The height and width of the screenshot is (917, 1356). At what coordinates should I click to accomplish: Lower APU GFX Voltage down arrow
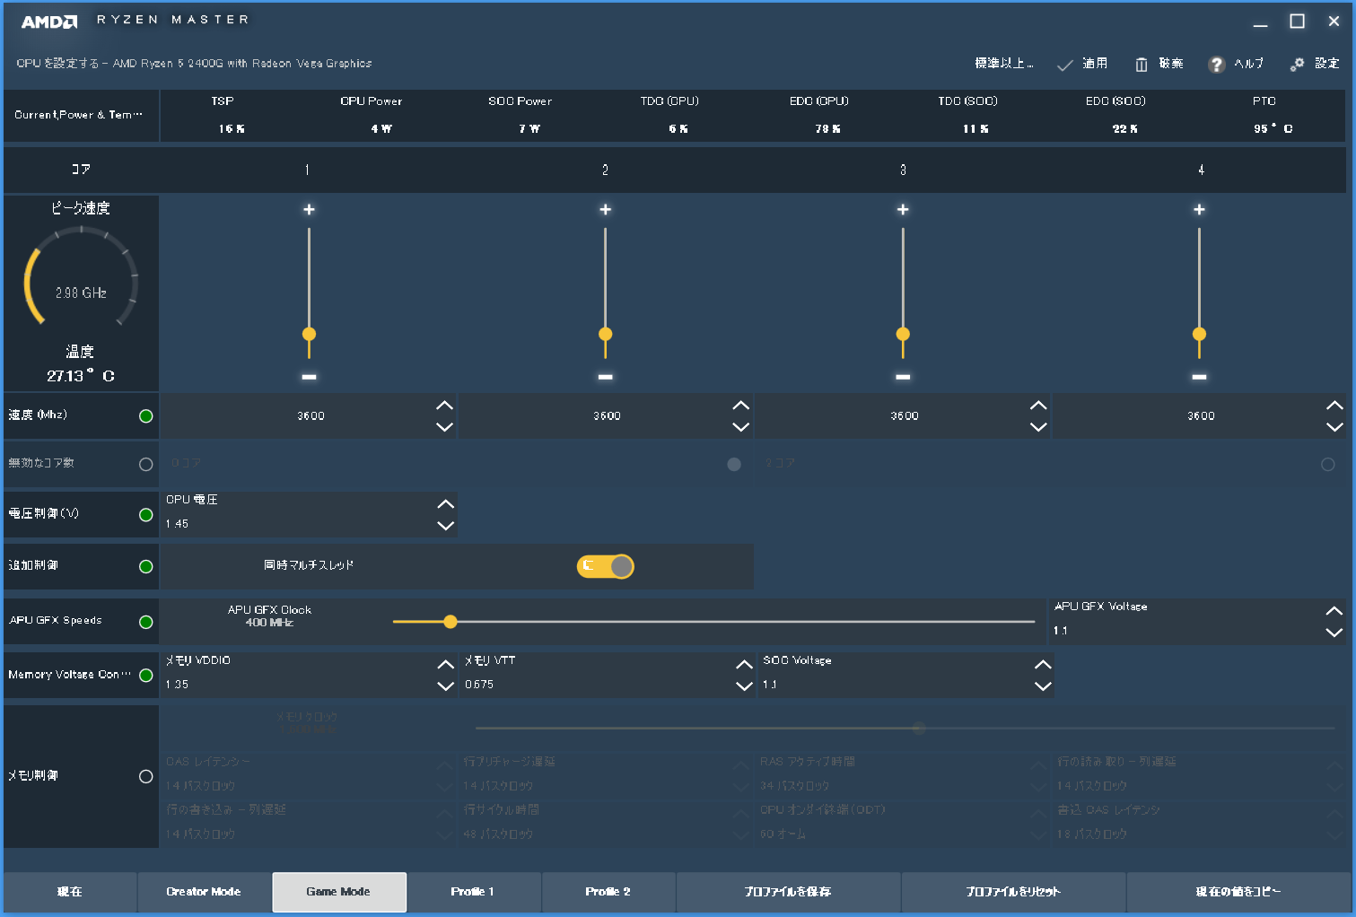click(x=1334, y=633)
